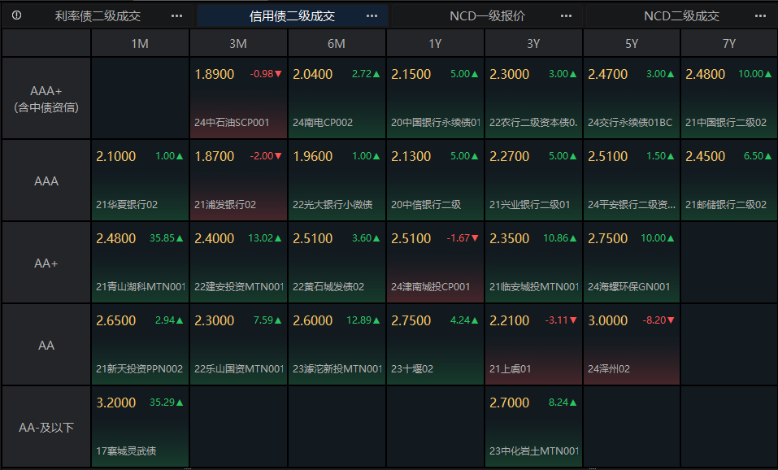Open the more options dots beside NCD一级报价

click(x=566, y=16)
